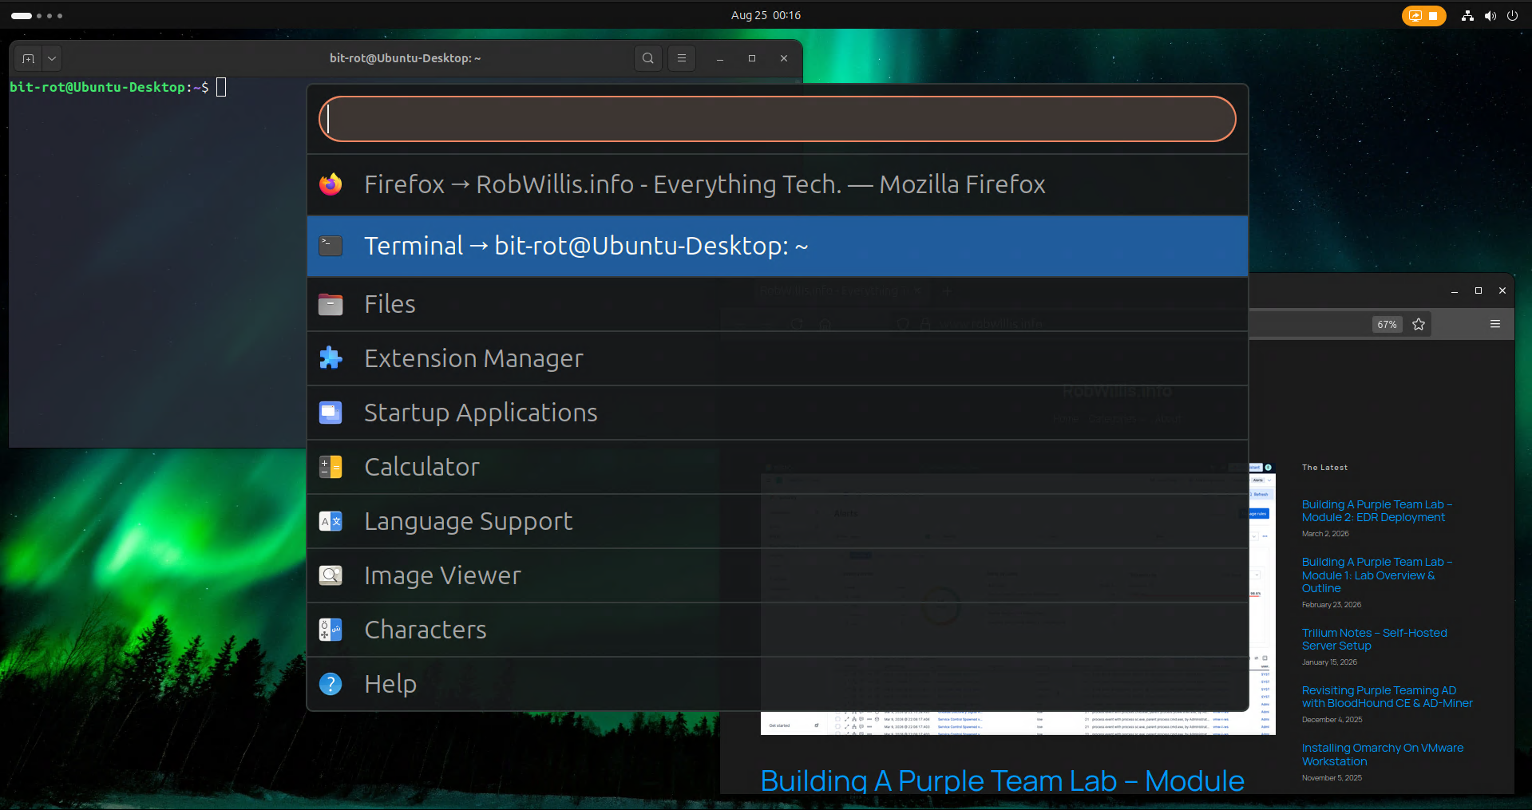Click the Files folder icon
The height and width of the screenshot is (810, 1532).
click(x=331, y=304)
